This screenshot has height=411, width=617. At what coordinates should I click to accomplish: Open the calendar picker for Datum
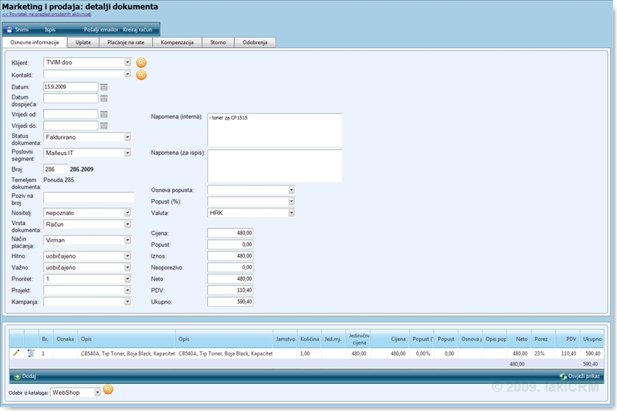pyautogui.click(x=104, y=87)
